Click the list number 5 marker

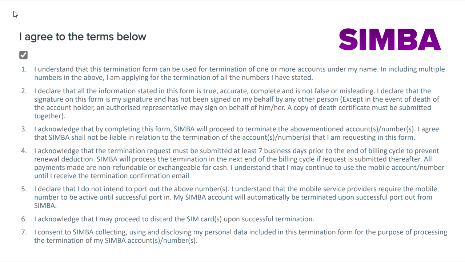[24, 189]
